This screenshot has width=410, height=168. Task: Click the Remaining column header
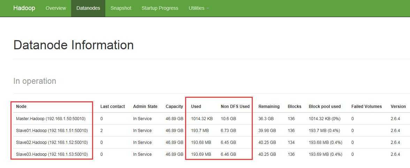coord(269,107)
